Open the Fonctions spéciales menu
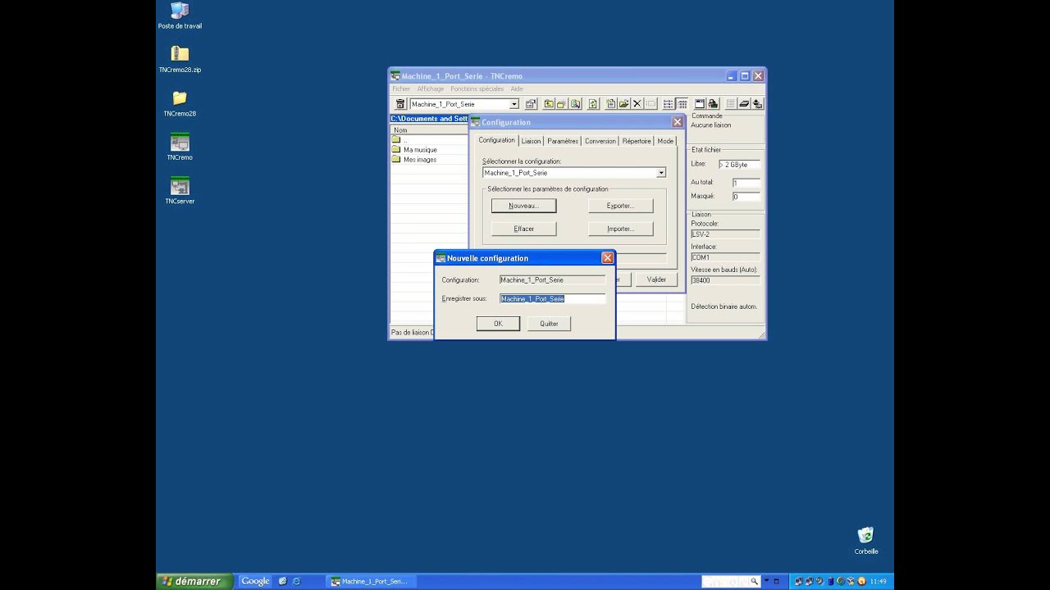Image resolution: width=1050 pixels, height=590 pixels. tap(477, 88)
